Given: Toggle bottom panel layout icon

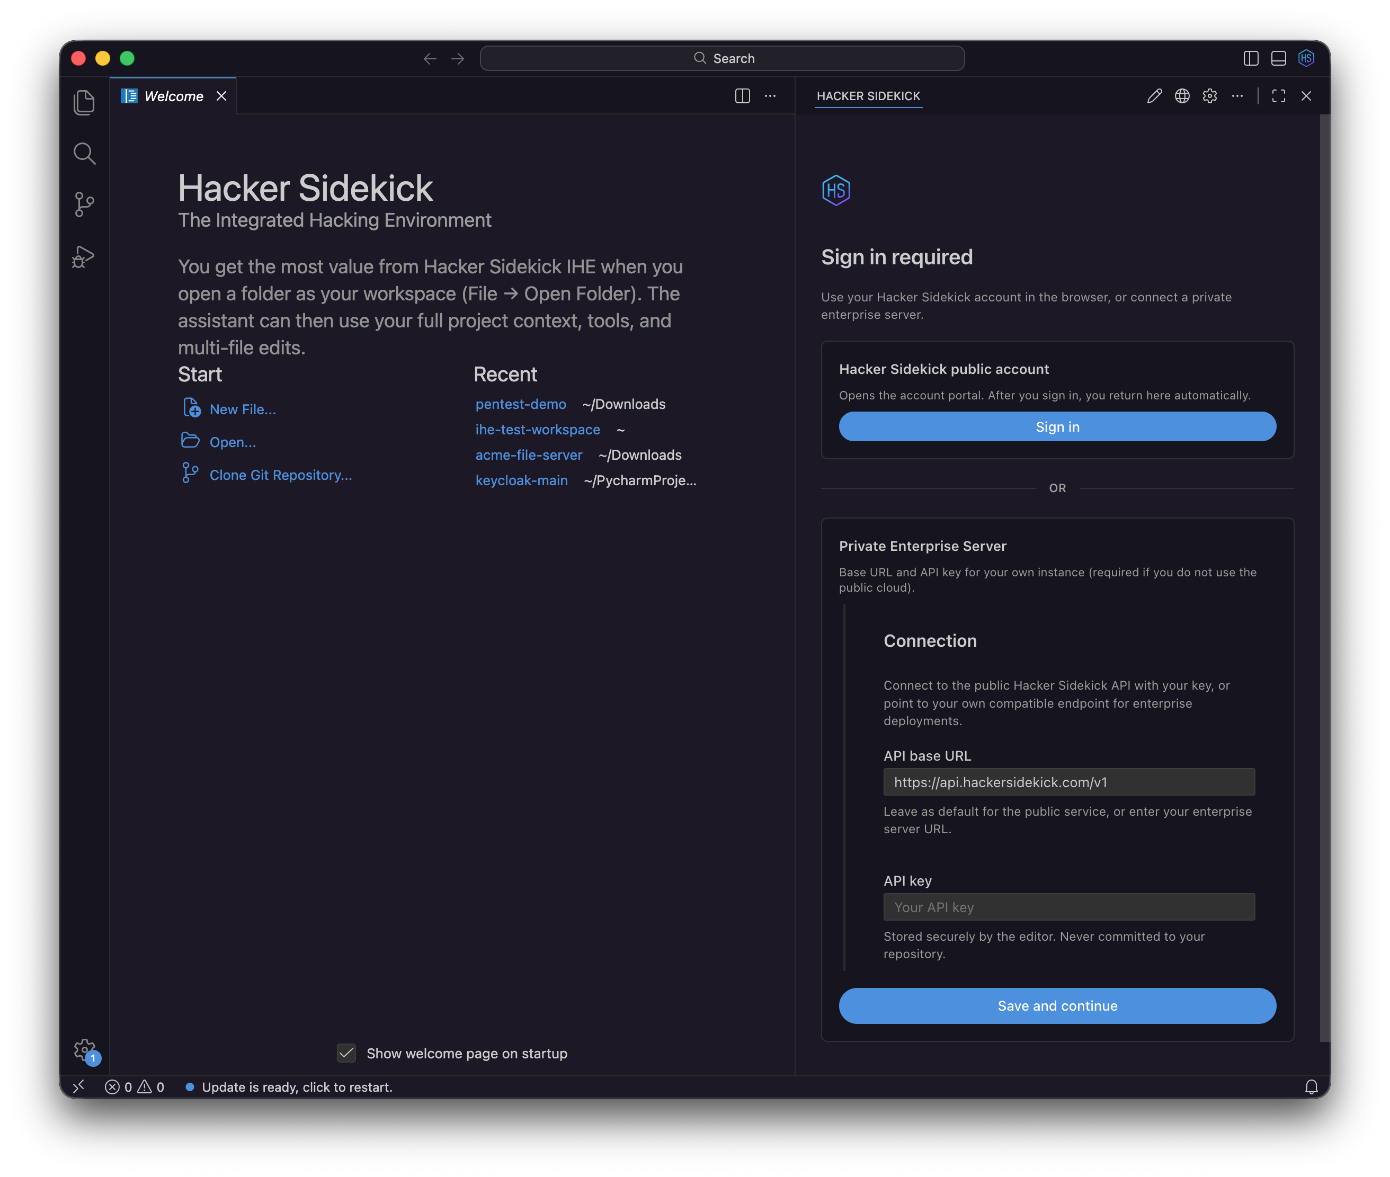Looking at the screenshot, I should click(x=1279, y=59).
